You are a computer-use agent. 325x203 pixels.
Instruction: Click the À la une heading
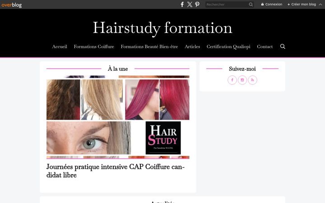[118, 69]
